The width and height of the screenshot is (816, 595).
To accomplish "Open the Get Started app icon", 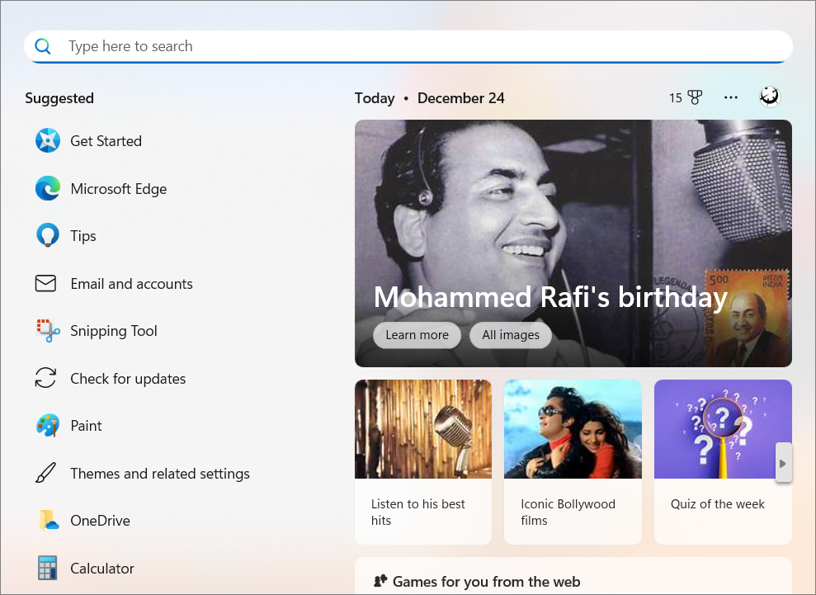I will coord(48,141).
